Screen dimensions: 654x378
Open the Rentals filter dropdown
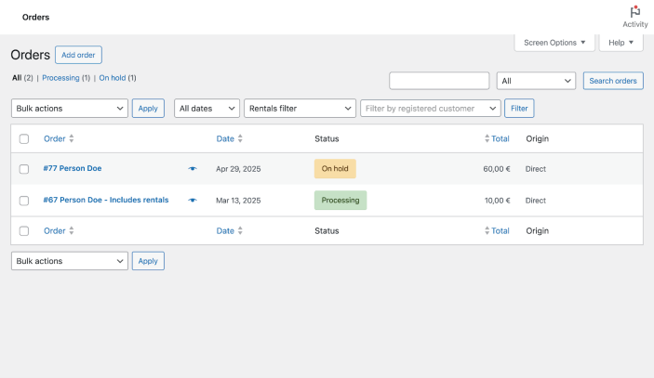[x=300, y=109]
